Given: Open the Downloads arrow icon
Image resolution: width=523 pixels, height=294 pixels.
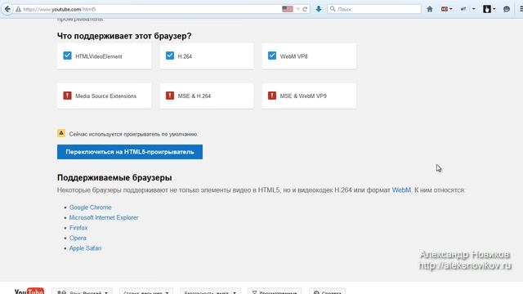Looking at the screenshot, I should pyautogui.click(x=319, y=9).
